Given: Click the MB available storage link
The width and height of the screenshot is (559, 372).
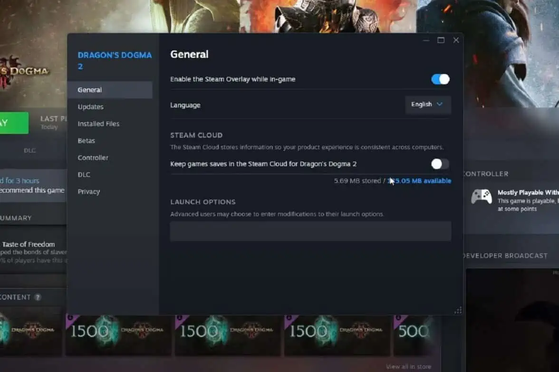Looking at the screenshot, I should pos(421,181).
